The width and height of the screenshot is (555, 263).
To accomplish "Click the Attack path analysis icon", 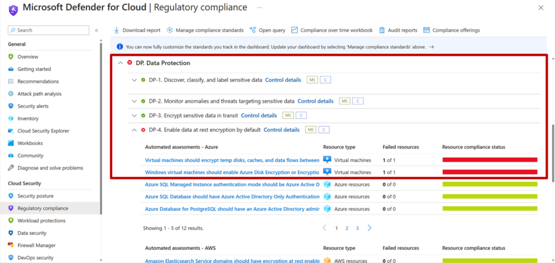I will [x=11, y=94].
